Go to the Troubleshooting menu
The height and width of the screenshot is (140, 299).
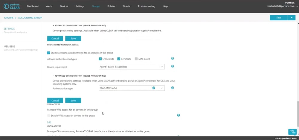click(x=146, y=6)
